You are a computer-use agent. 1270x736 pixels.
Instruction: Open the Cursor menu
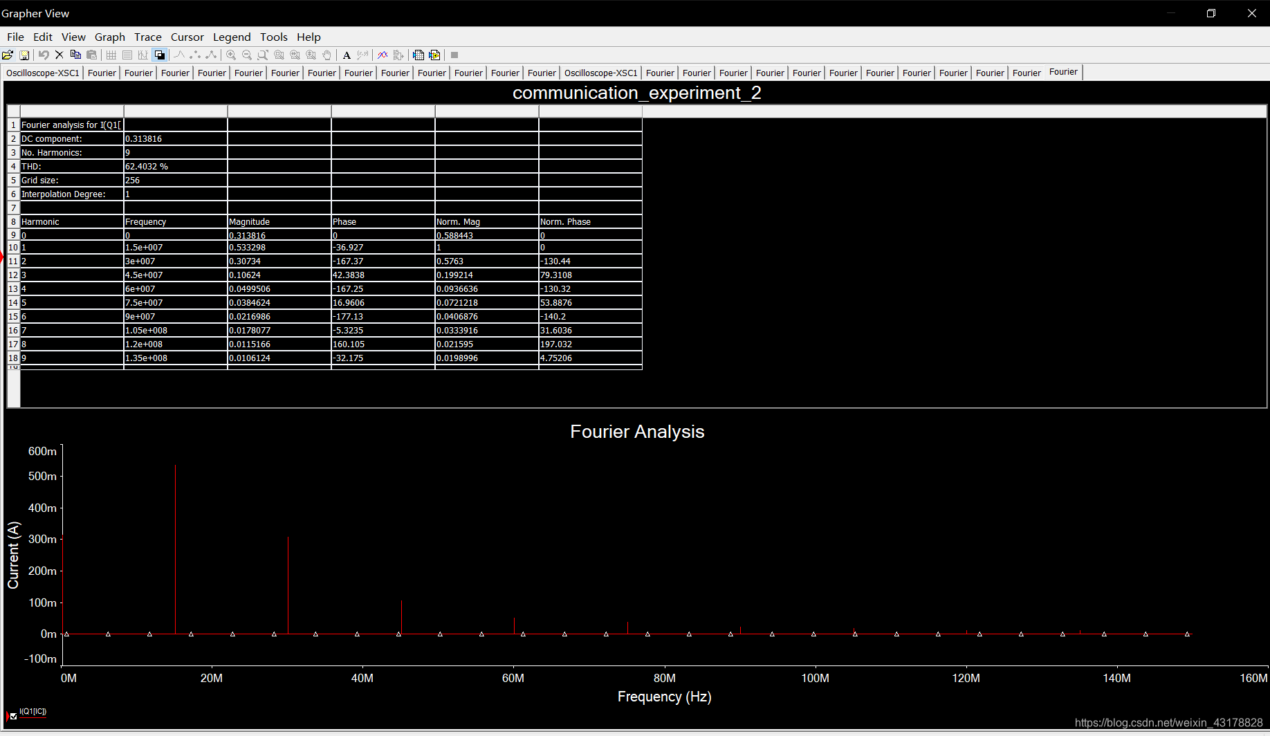[x=187, y=37]
